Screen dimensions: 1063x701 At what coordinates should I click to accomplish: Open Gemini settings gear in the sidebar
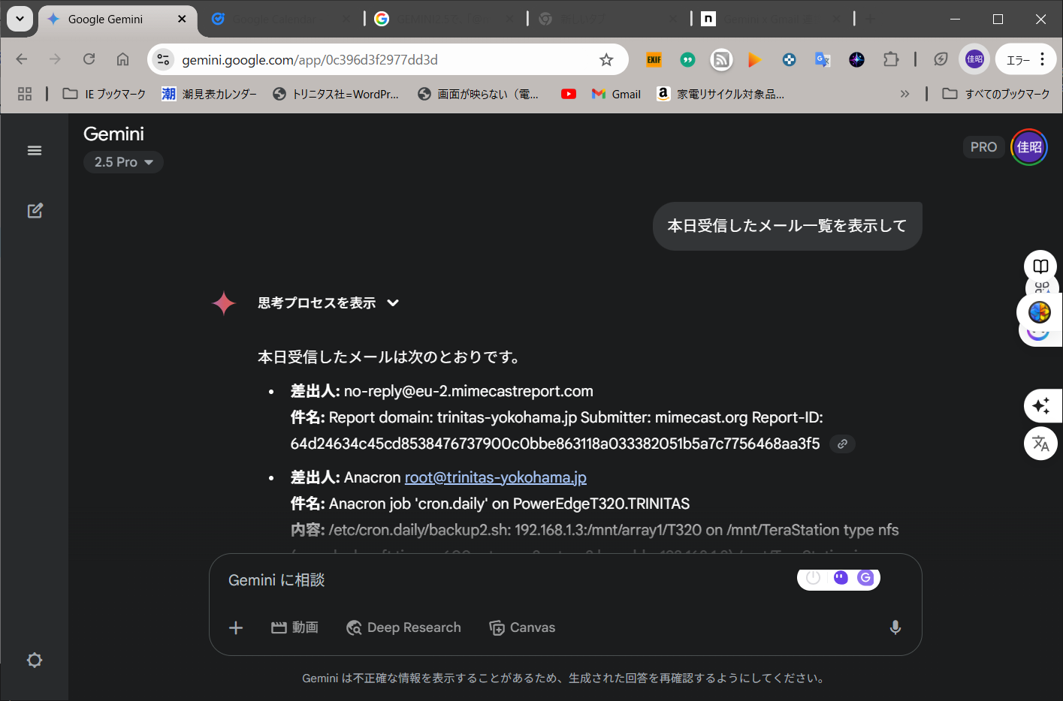[x=35, y=660]
